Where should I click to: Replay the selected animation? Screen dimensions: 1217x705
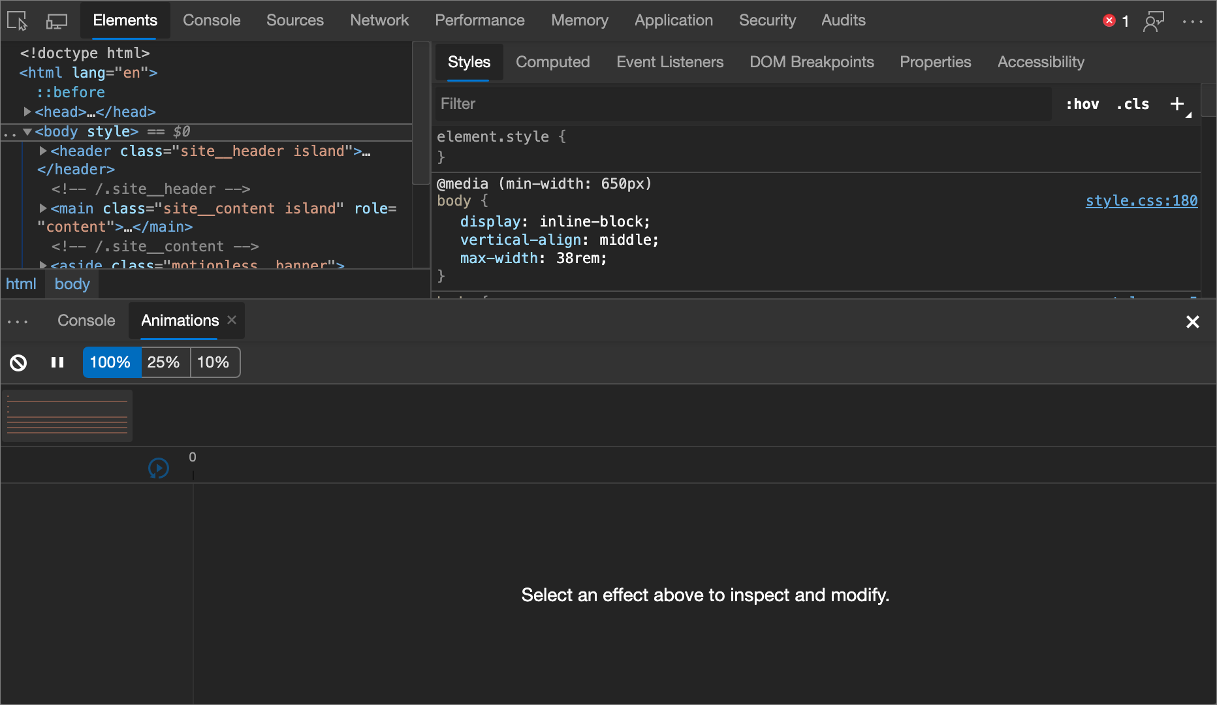point(158,467)
